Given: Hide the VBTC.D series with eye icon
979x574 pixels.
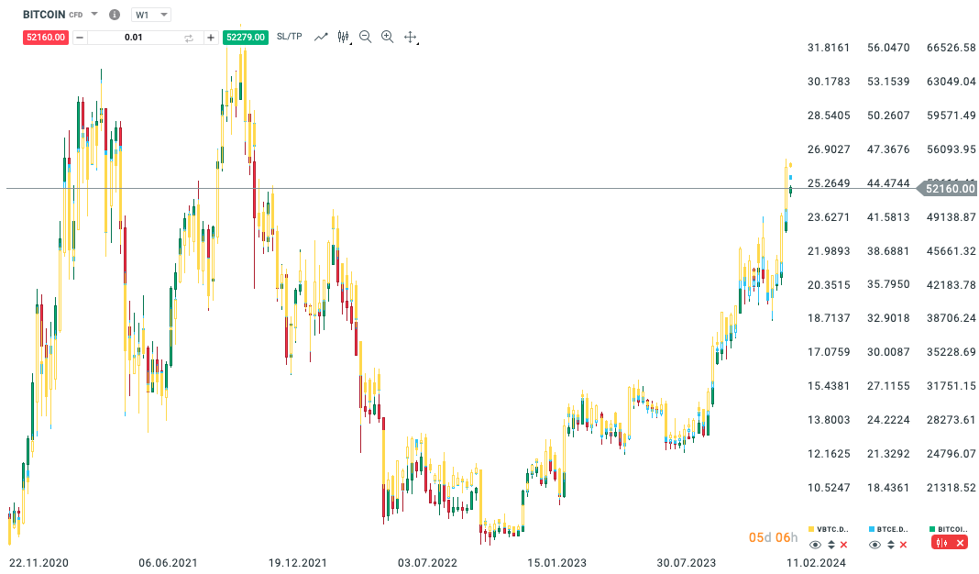Looking at the screenshot, I should (816, 545).
